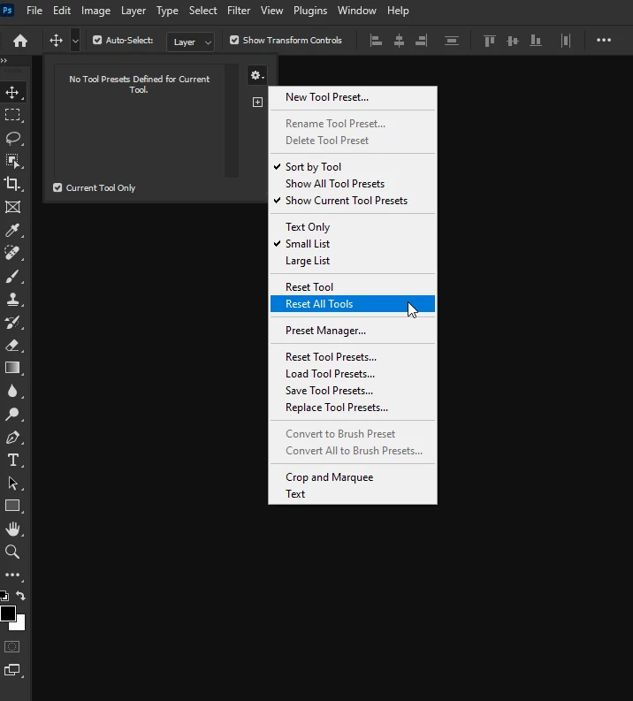Image resolution: width=633 pixels, height=701 pixels.
Task: Reset default foreground and background colors
Action: 4,596
